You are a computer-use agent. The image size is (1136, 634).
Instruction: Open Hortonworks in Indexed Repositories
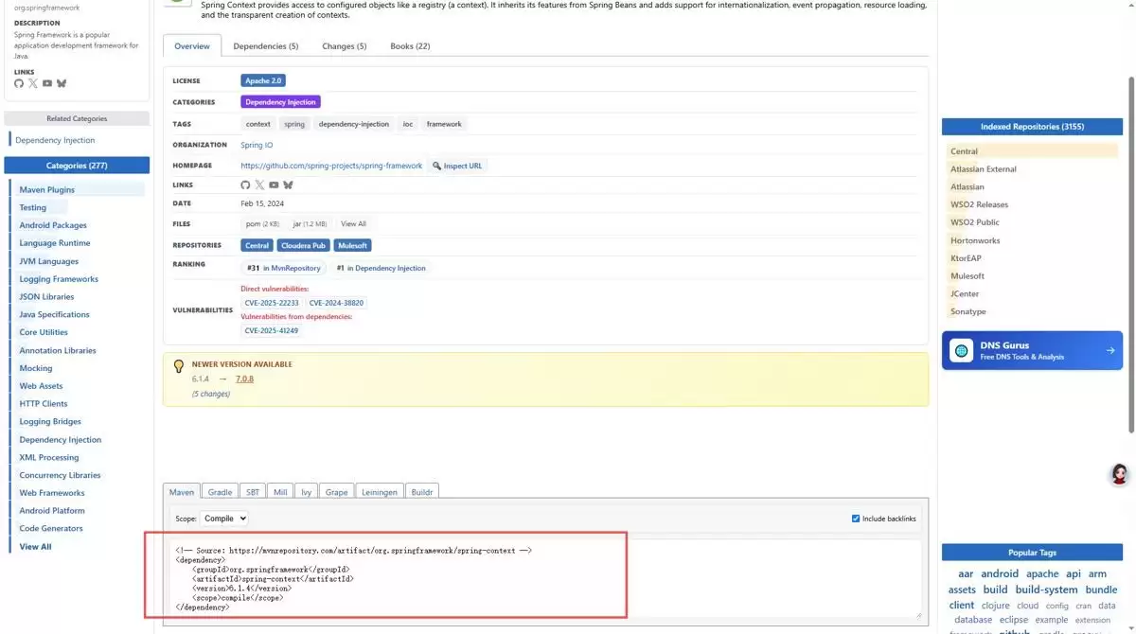pos(975,240)
